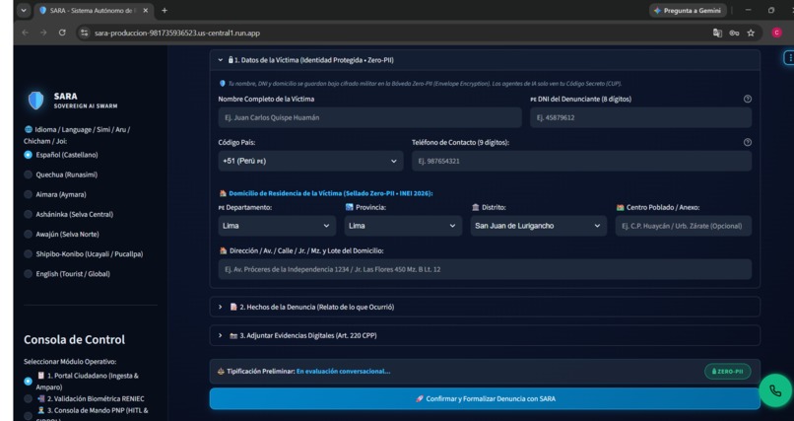Select module 2. Validación Biométrica RENIEC
This screenshot has width=794, height=421.
click(x=84, y=398)
